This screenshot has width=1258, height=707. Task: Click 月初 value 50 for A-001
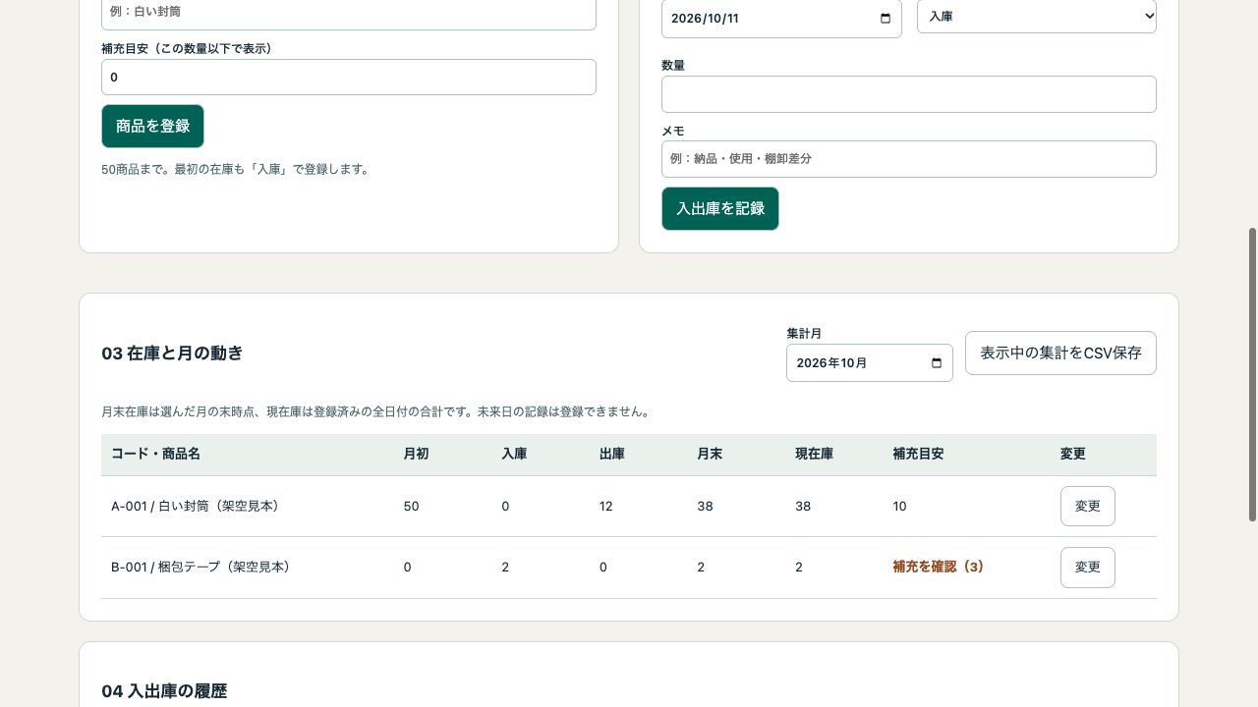click(x=411, y=506)
